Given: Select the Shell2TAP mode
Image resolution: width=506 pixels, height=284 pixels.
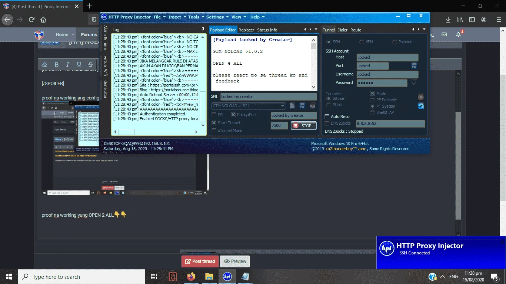Looking at the screenshot, I should (373, 112).
